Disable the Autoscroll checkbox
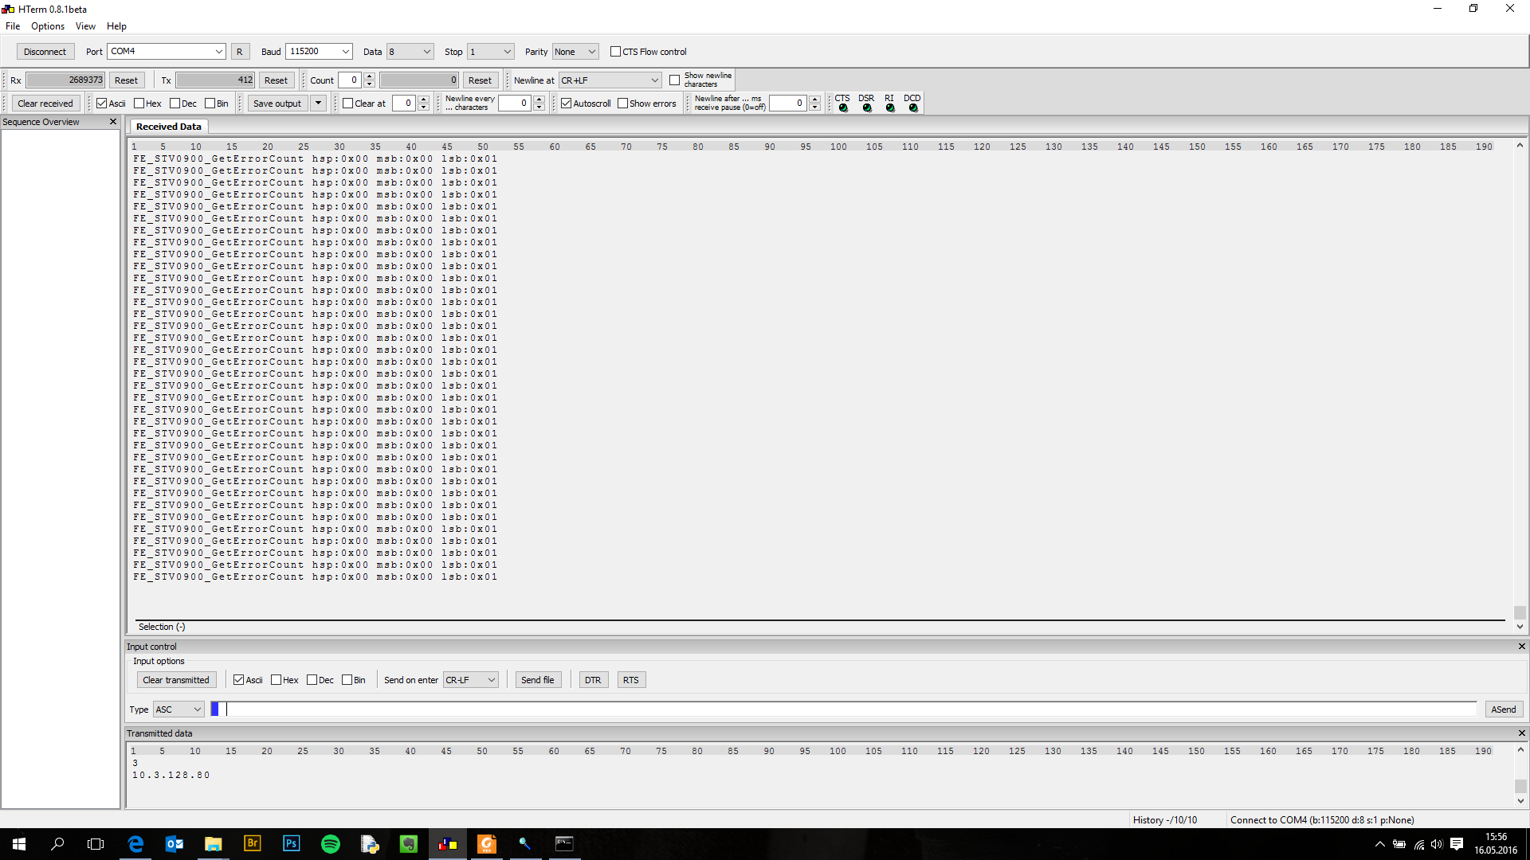The image size is (1530, 860). tap(567, 104)
